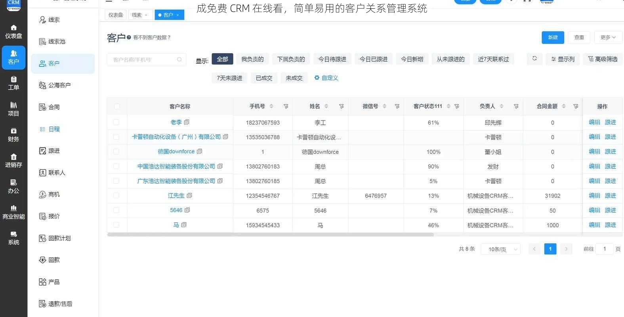Click the refresh icon above the table
This screenshot has height=317, width=624.
(x=534, y=59)
